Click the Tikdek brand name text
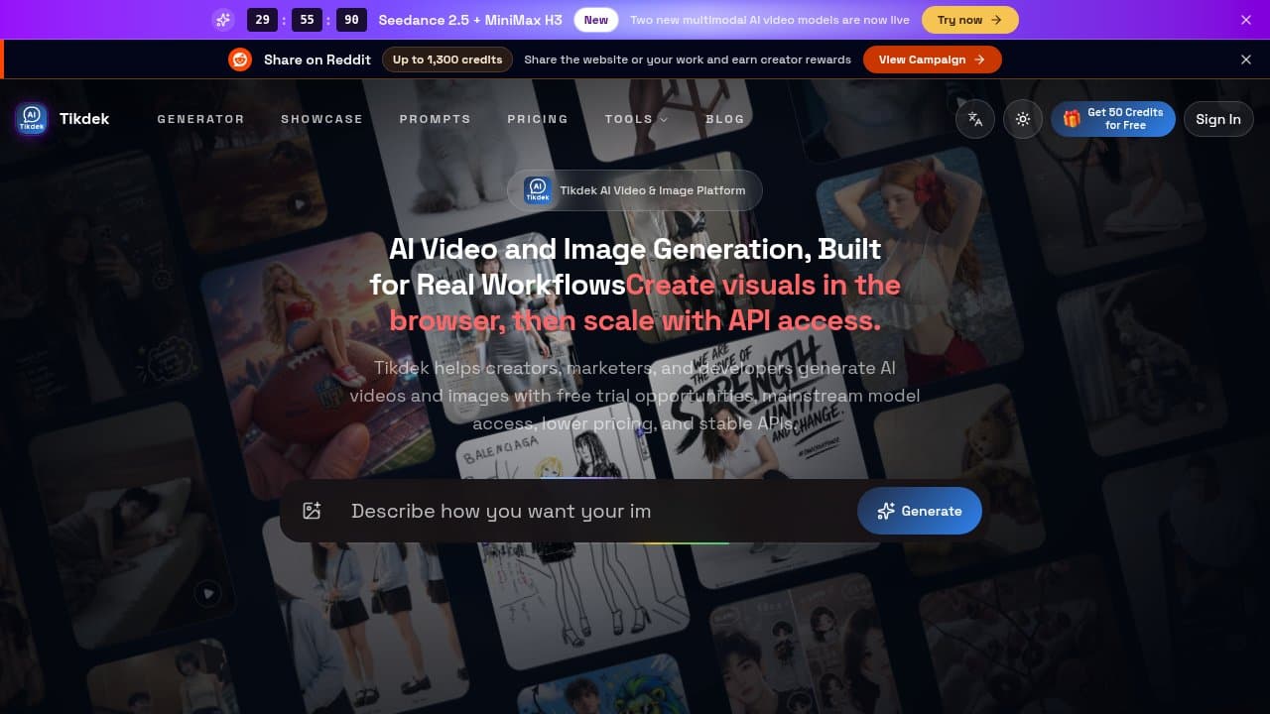 [x=84, y=119]
